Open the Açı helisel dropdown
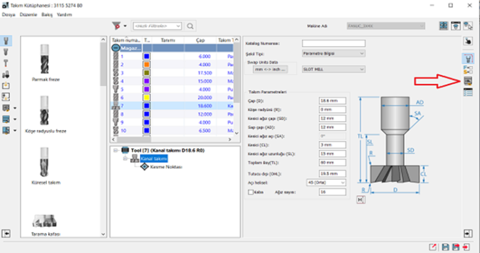 (x=326, y=182)
